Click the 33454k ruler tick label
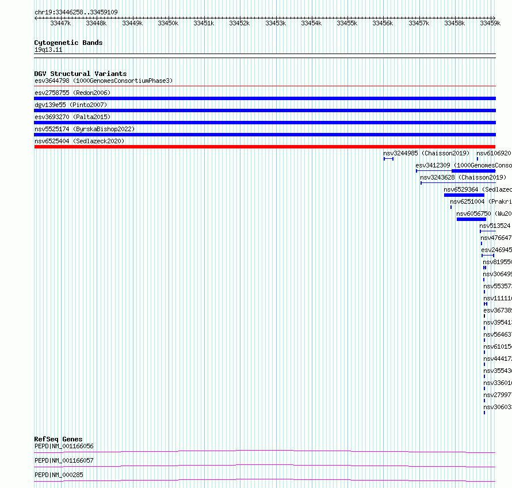 (x=311, y=23)
